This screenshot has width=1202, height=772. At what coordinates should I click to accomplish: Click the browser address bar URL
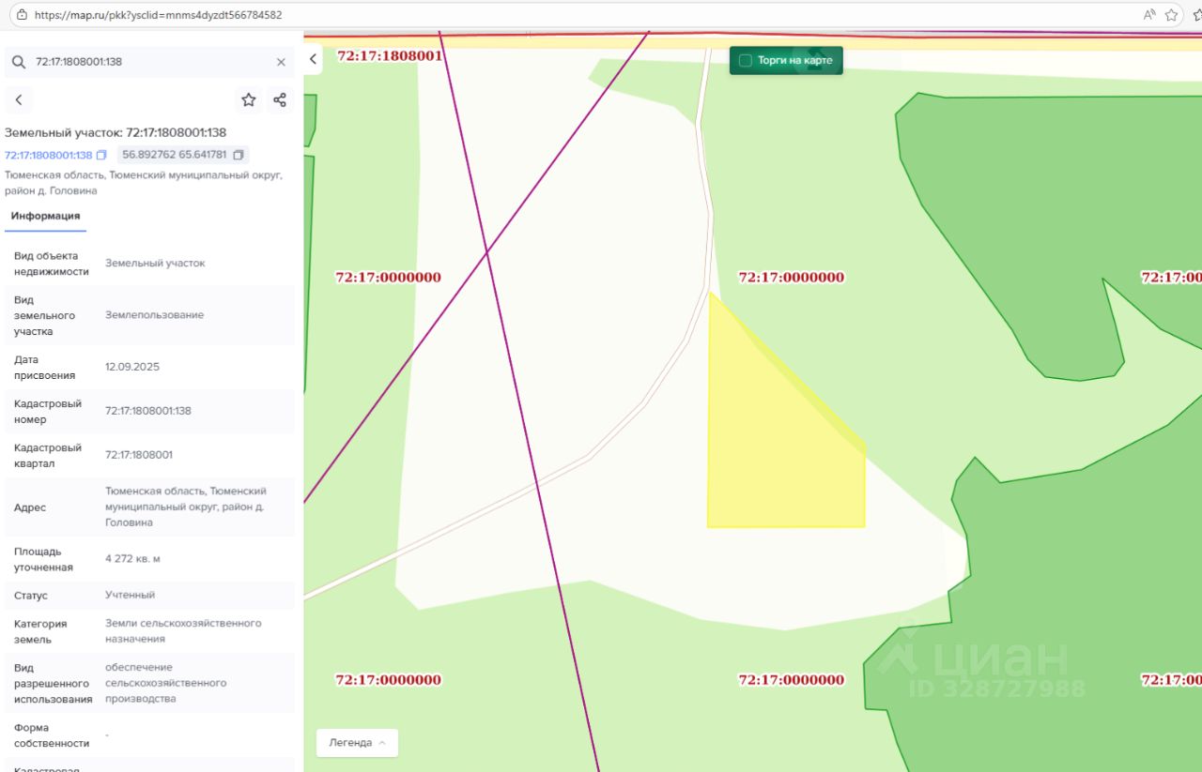[x=158, y=15]
